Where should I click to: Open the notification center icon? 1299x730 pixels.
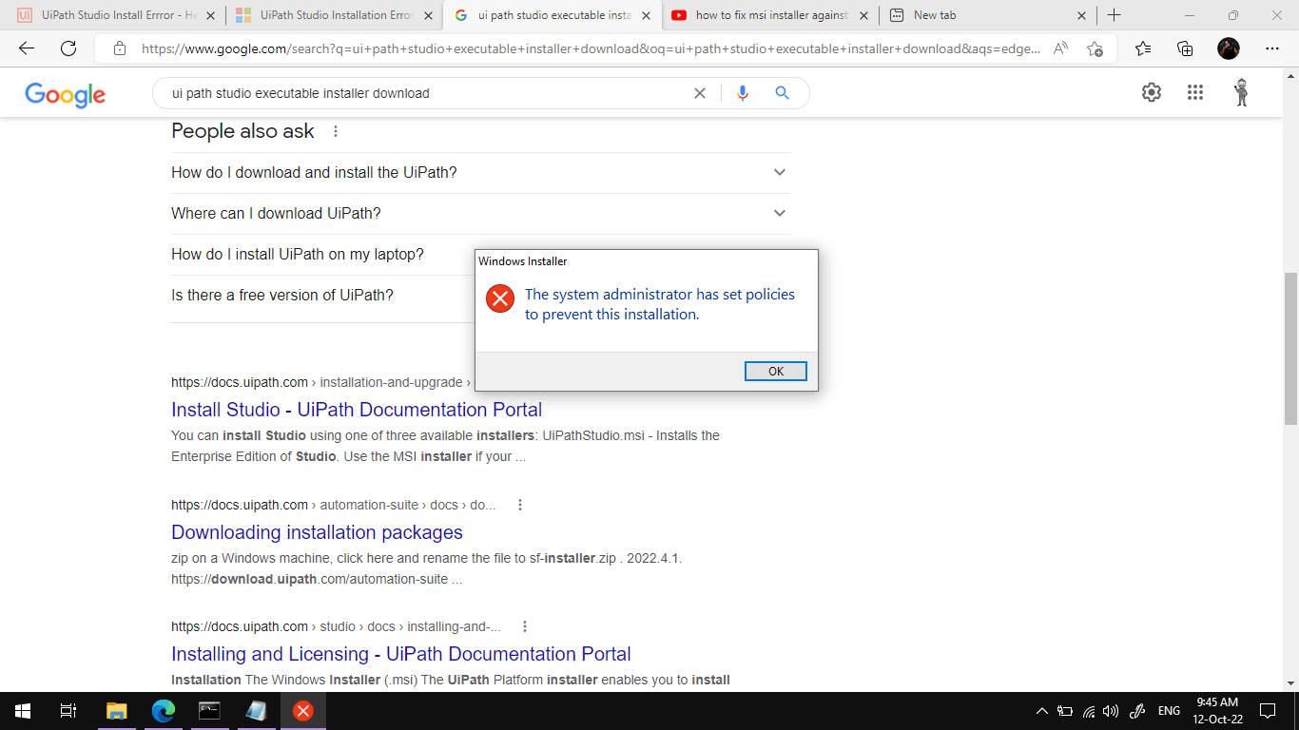pyautogui.click(x=1268, y=711)
